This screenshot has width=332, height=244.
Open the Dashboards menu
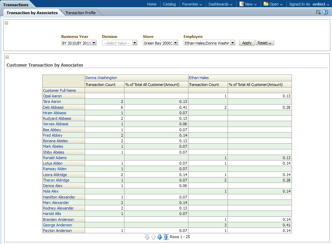[221, 4]
